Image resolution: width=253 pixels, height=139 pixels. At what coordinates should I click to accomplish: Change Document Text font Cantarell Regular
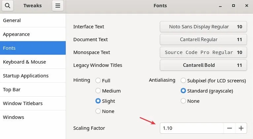point(203,40)
